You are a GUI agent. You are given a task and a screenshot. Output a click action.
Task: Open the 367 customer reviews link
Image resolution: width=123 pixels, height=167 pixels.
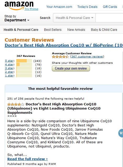[87, 57]
